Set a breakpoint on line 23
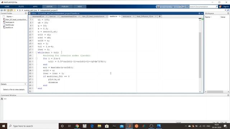The image size is (230, 129). tap(33, 67)
